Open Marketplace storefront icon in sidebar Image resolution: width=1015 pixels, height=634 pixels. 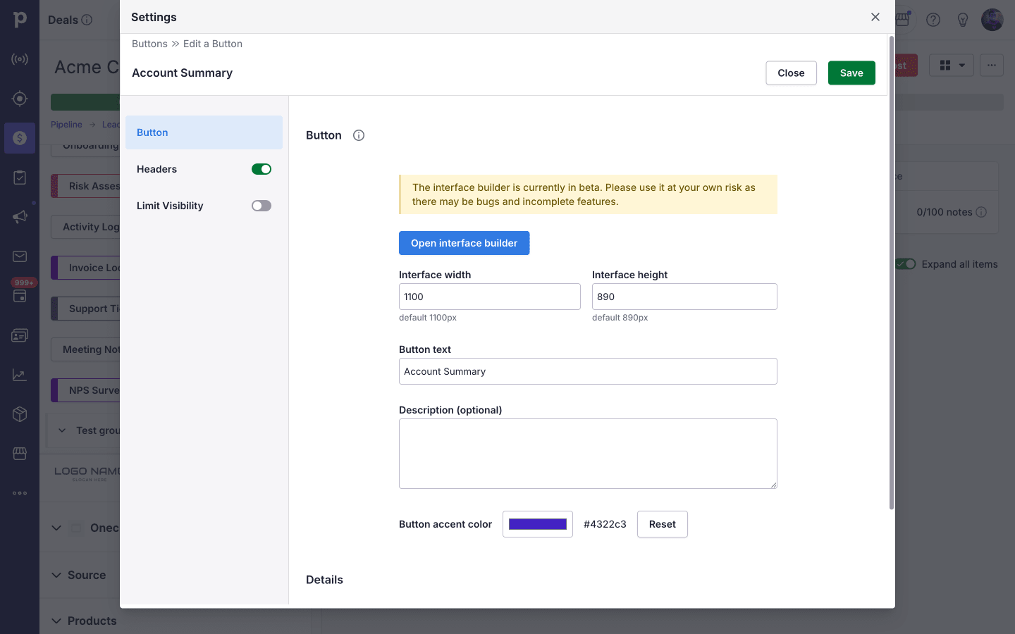coord(20,454)
